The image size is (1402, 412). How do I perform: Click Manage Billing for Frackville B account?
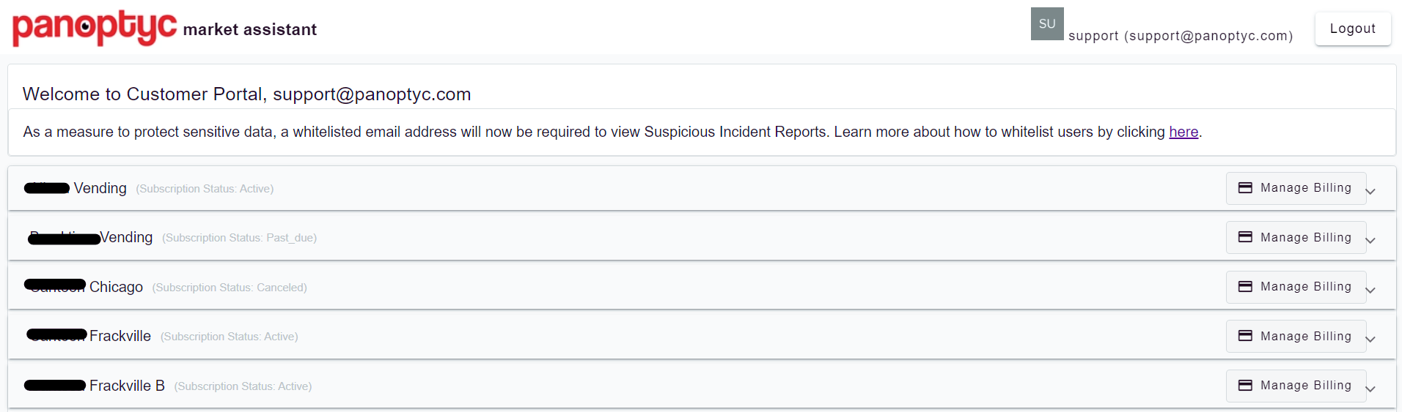pyautogui.click(x=1296, y=386)
